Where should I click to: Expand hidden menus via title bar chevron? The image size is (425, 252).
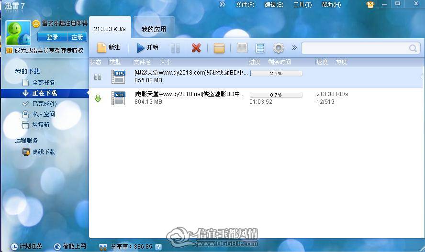click(x=222, y=4)
